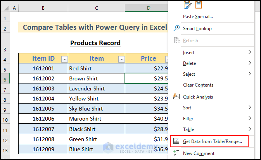Screen dimensions: 261x160
Task: Click the paste formatting brush icon
Action: pyautogui.click(x=188, y=5)
